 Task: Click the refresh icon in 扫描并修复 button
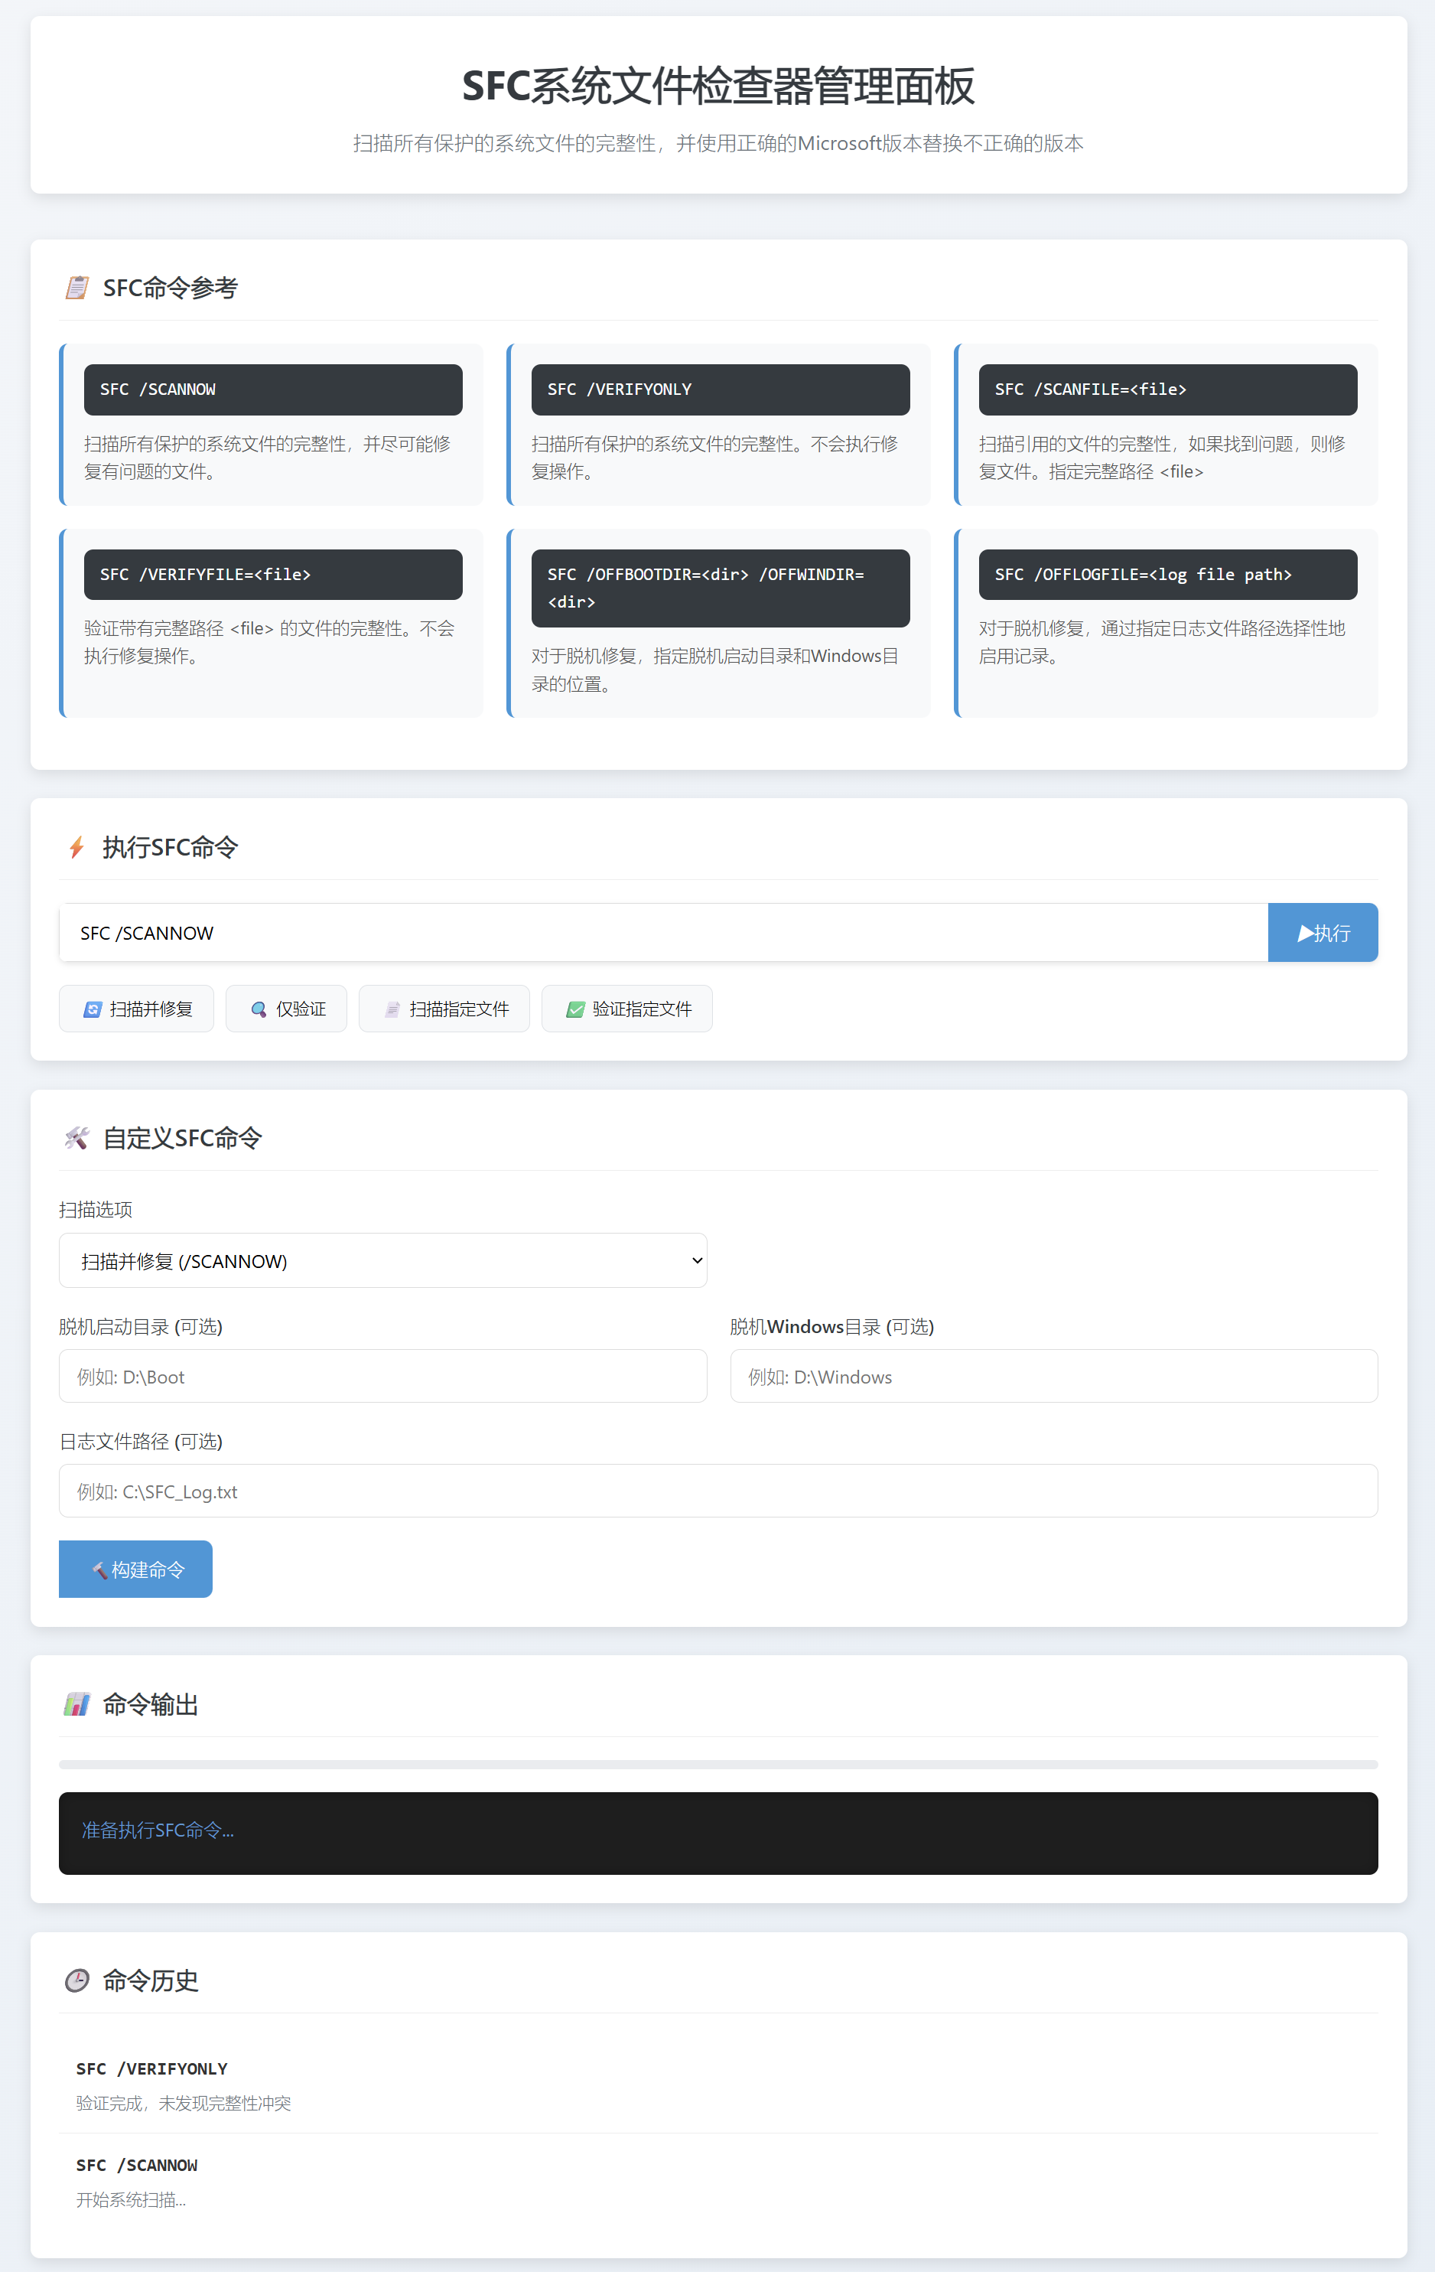pyautogui.click(x=93, y=1009)
